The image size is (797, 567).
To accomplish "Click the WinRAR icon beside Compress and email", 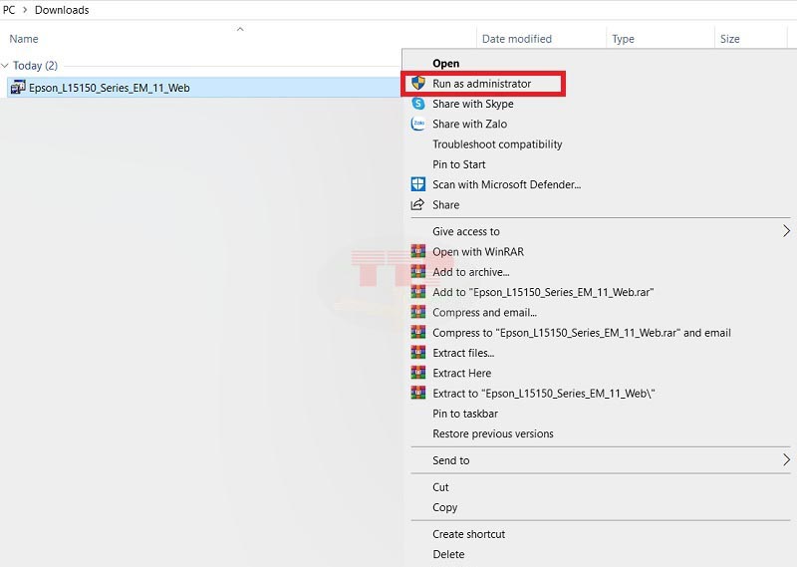I will [417, 312].
